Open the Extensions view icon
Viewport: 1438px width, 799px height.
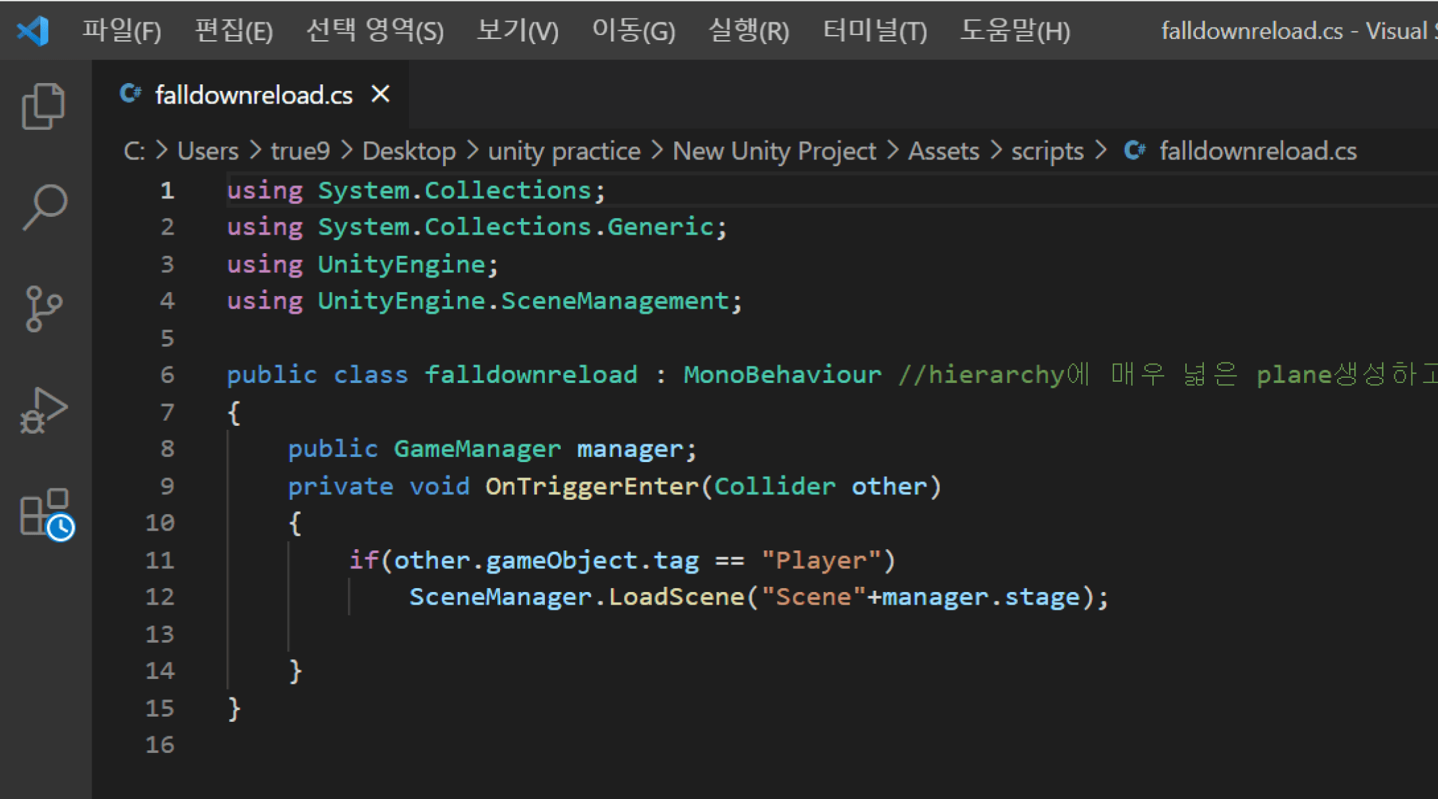[x=46, y=513]
